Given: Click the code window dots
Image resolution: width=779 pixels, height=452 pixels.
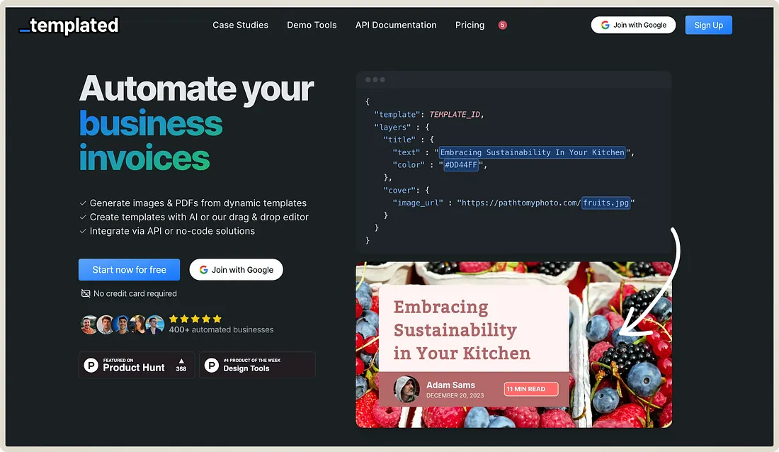Looking at the screenshot, I should [x=375, y=79].
